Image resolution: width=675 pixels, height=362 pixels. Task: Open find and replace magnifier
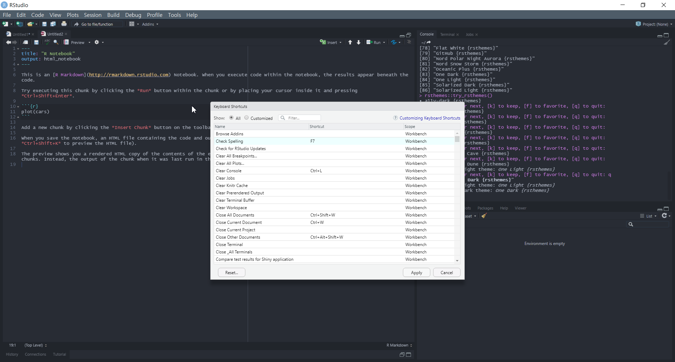click(x=56, y=43)
